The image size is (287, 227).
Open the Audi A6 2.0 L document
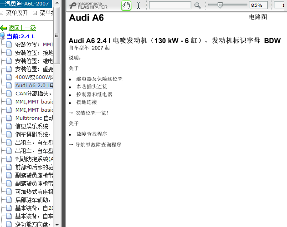pos(34,85)
